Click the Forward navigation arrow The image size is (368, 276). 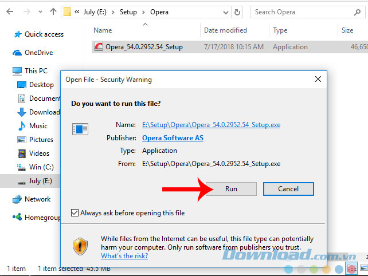tap(27, 11)
